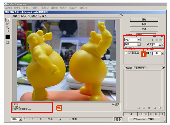The width and height of the screenshot is (170, 125).
Task: Expand the 極高 quality preset dropdown
Action: click(139, 44)
